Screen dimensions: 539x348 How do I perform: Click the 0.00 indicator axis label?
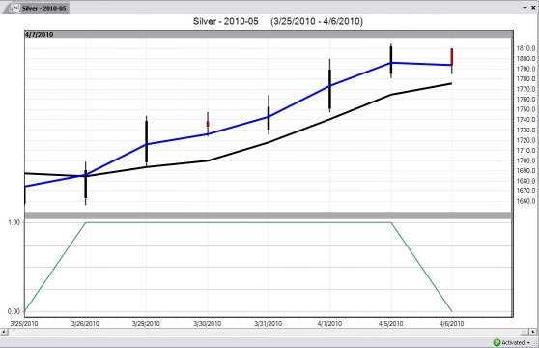pos(14,311)
